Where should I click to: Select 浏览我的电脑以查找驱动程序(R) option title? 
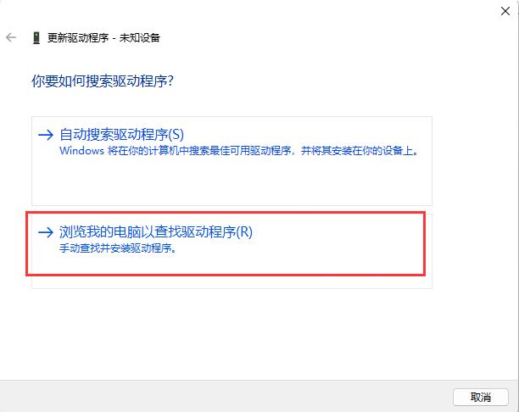[156, 231]
